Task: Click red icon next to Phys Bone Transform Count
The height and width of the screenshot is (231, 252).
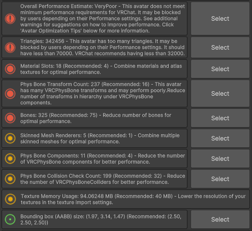Action: click(10, 94)
